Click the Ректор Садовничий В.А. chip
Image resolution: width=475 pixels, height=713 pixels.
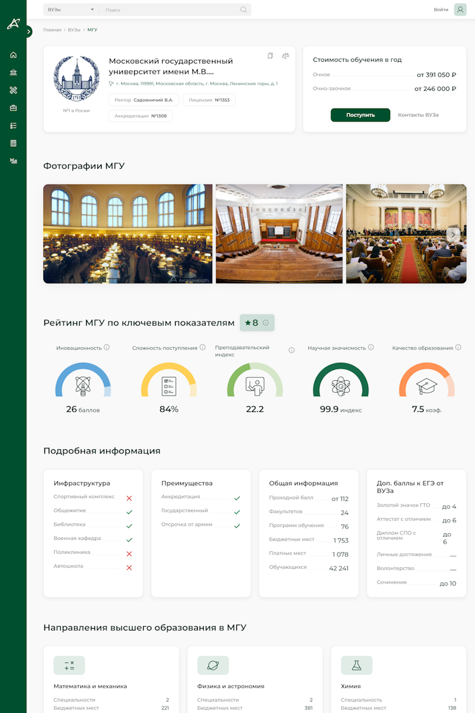[x=144, y=100]
